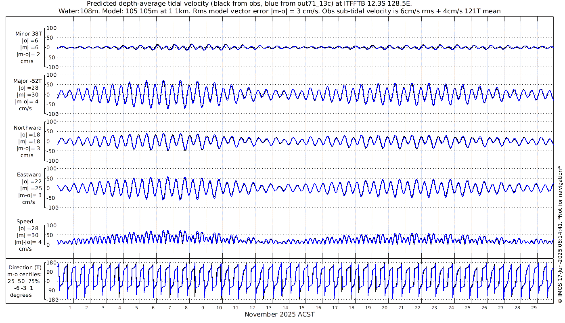This screenshot has height=323, width=565.
Task: Click the '180' tick on Direction axis
Action: click(51, 263)
